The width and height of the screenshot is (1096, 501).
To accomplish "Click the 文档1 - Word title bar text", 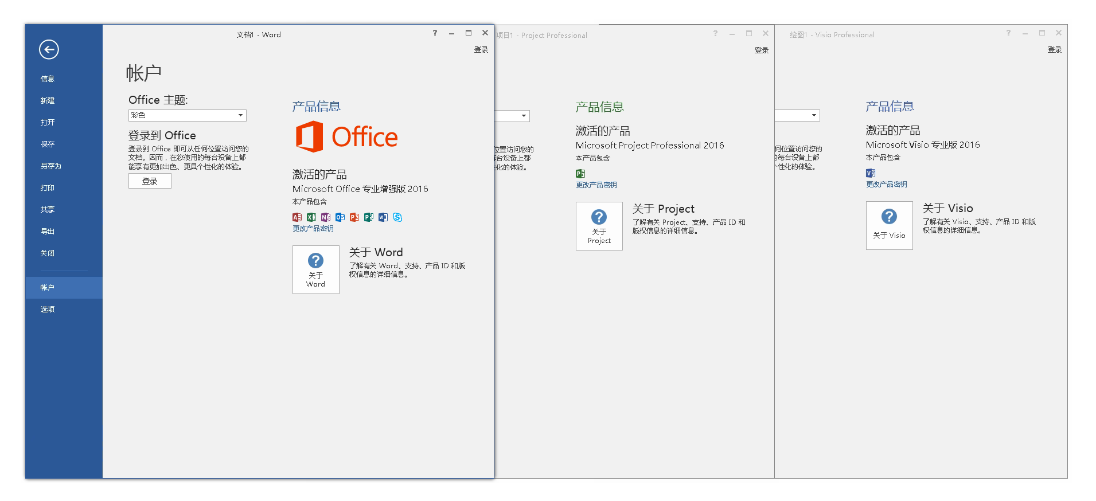I will pyautogui.click(x=259, y=35).
